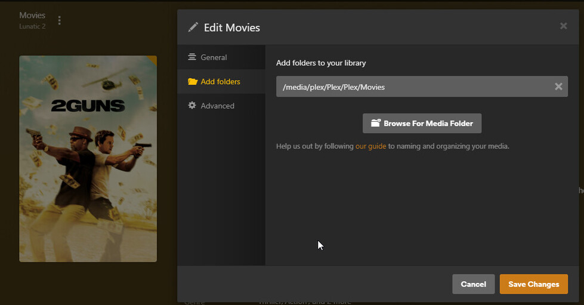Click the Movies library title
The height and width of the screenshot is (305, 584).
coord(32,16)
